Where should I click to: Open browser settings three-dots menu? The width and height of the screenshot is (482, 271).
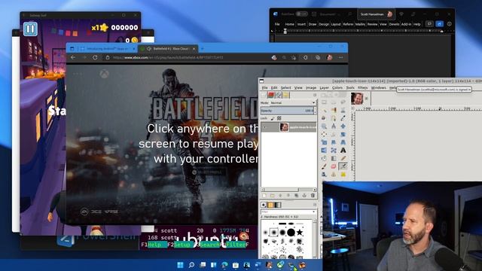(340, 57)
